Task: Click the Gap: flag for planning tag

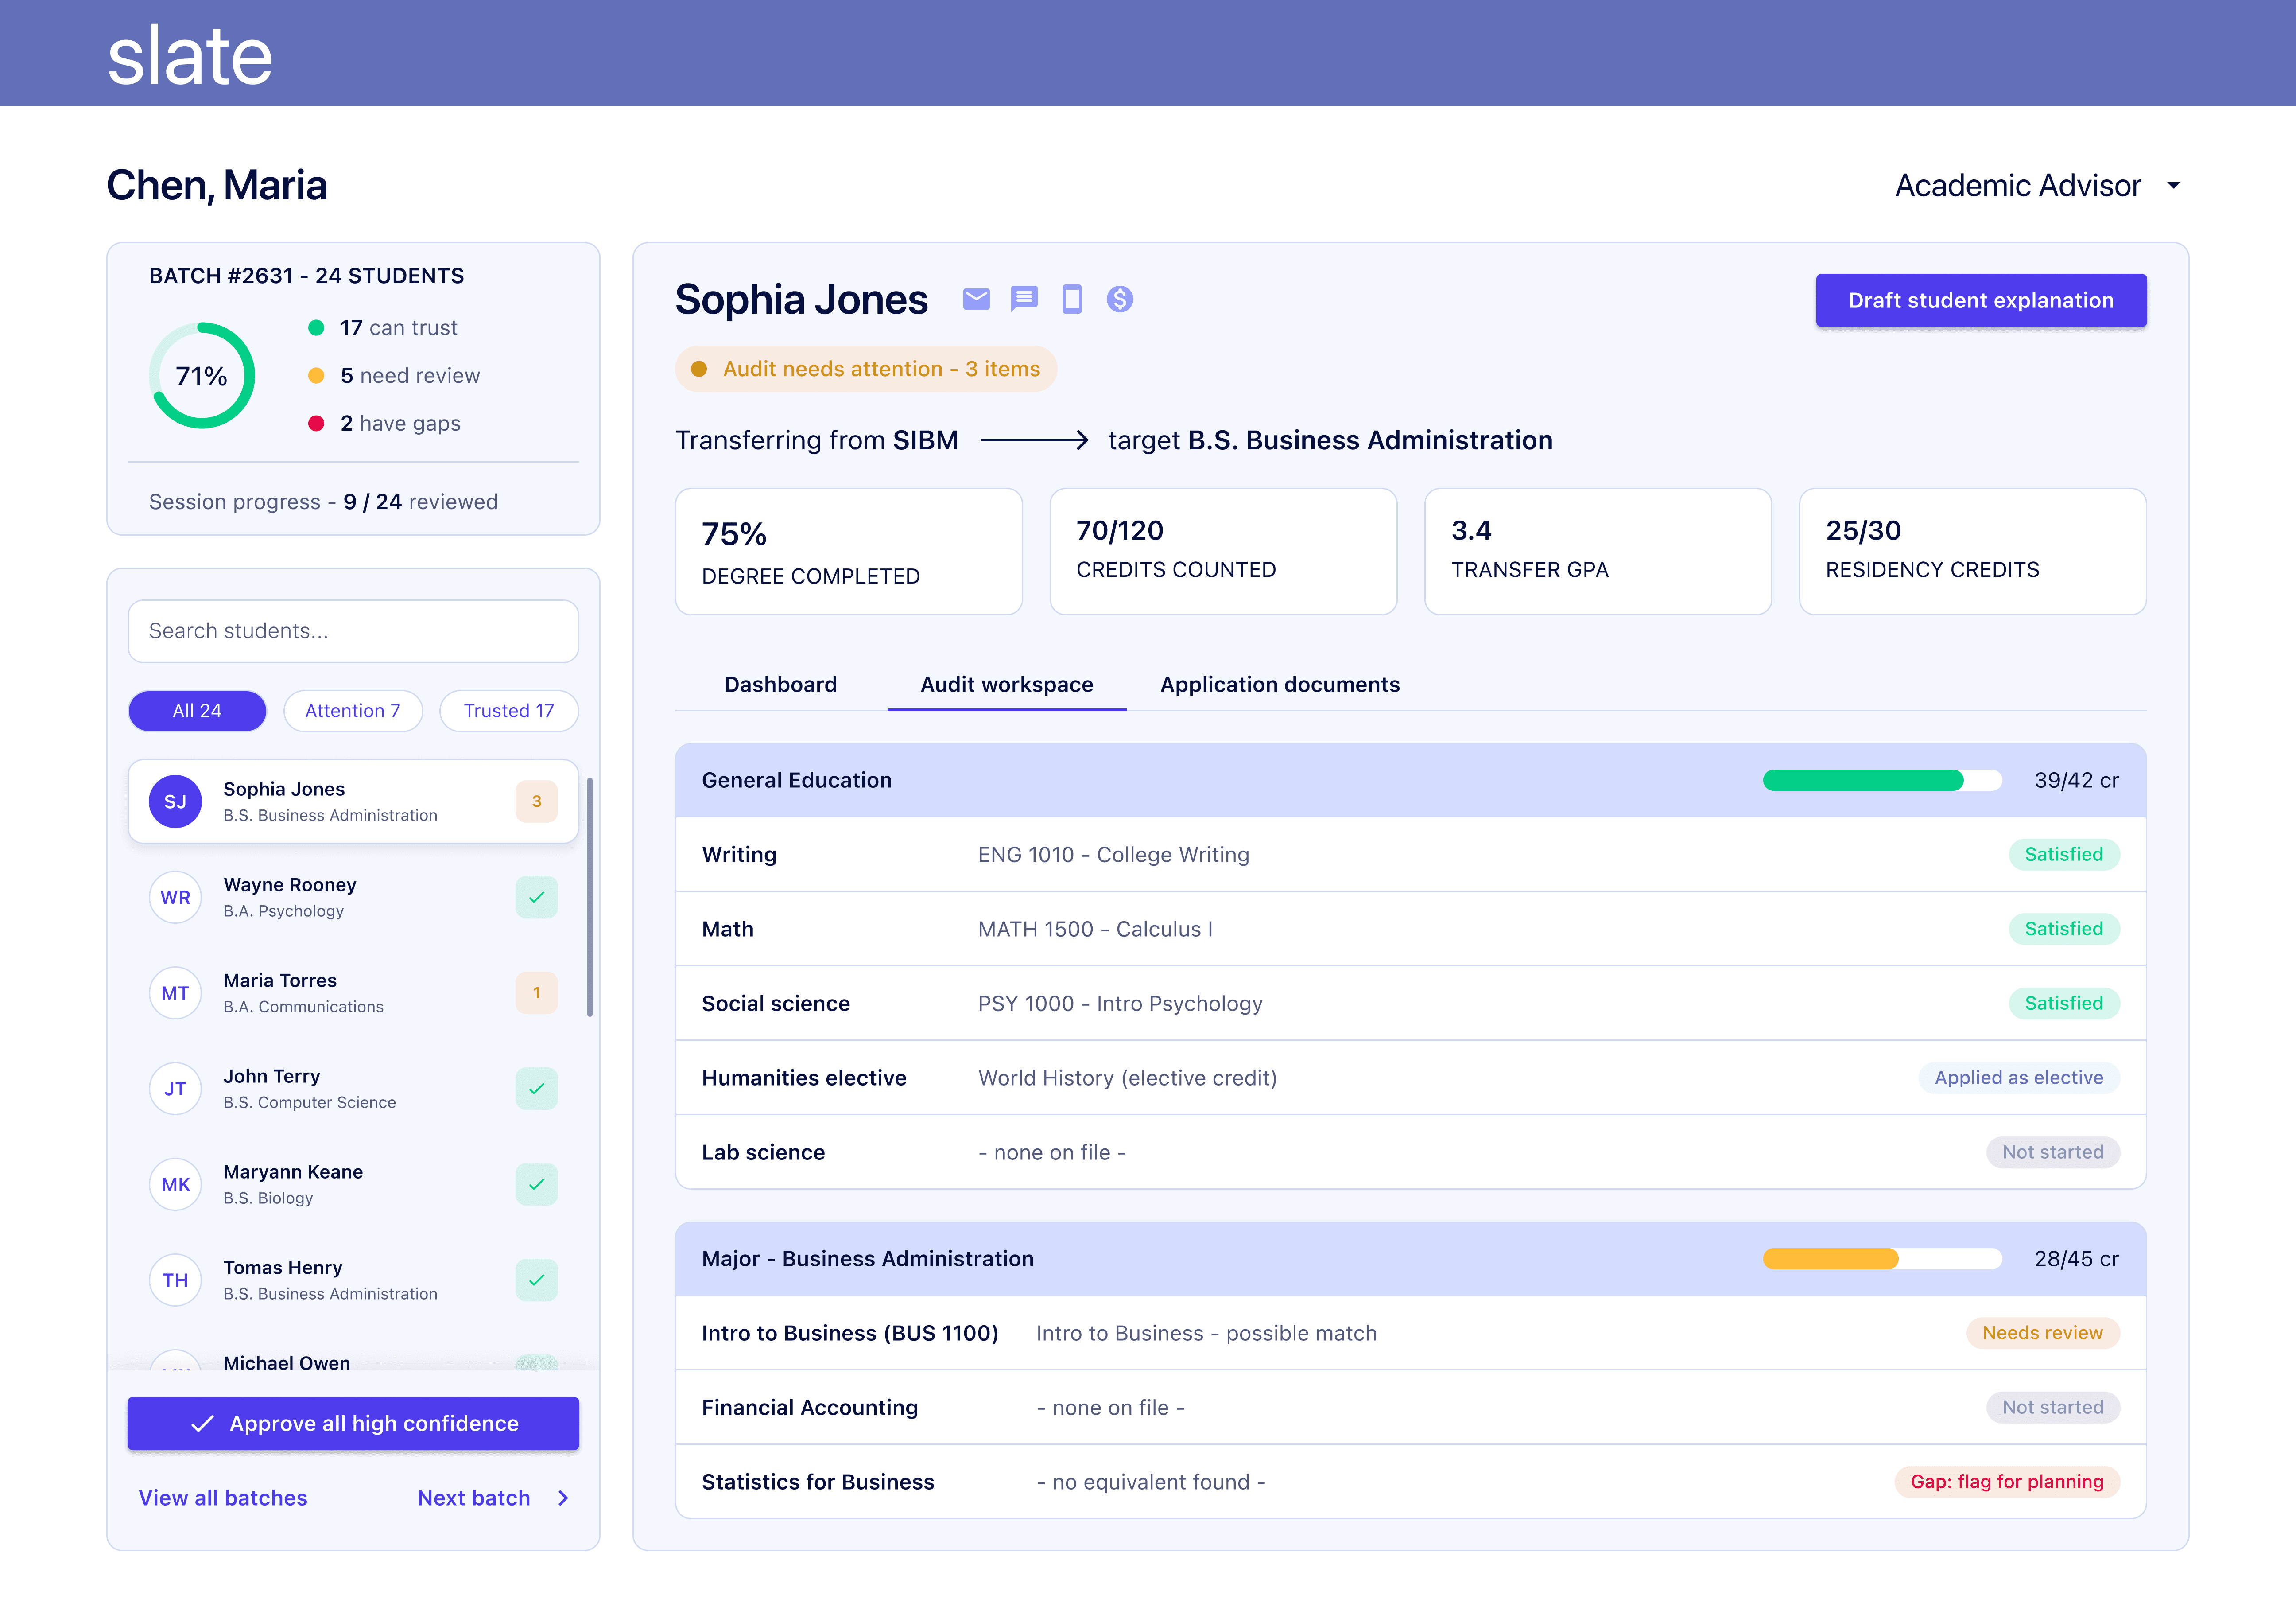Action: [x=2007, y=1482]
